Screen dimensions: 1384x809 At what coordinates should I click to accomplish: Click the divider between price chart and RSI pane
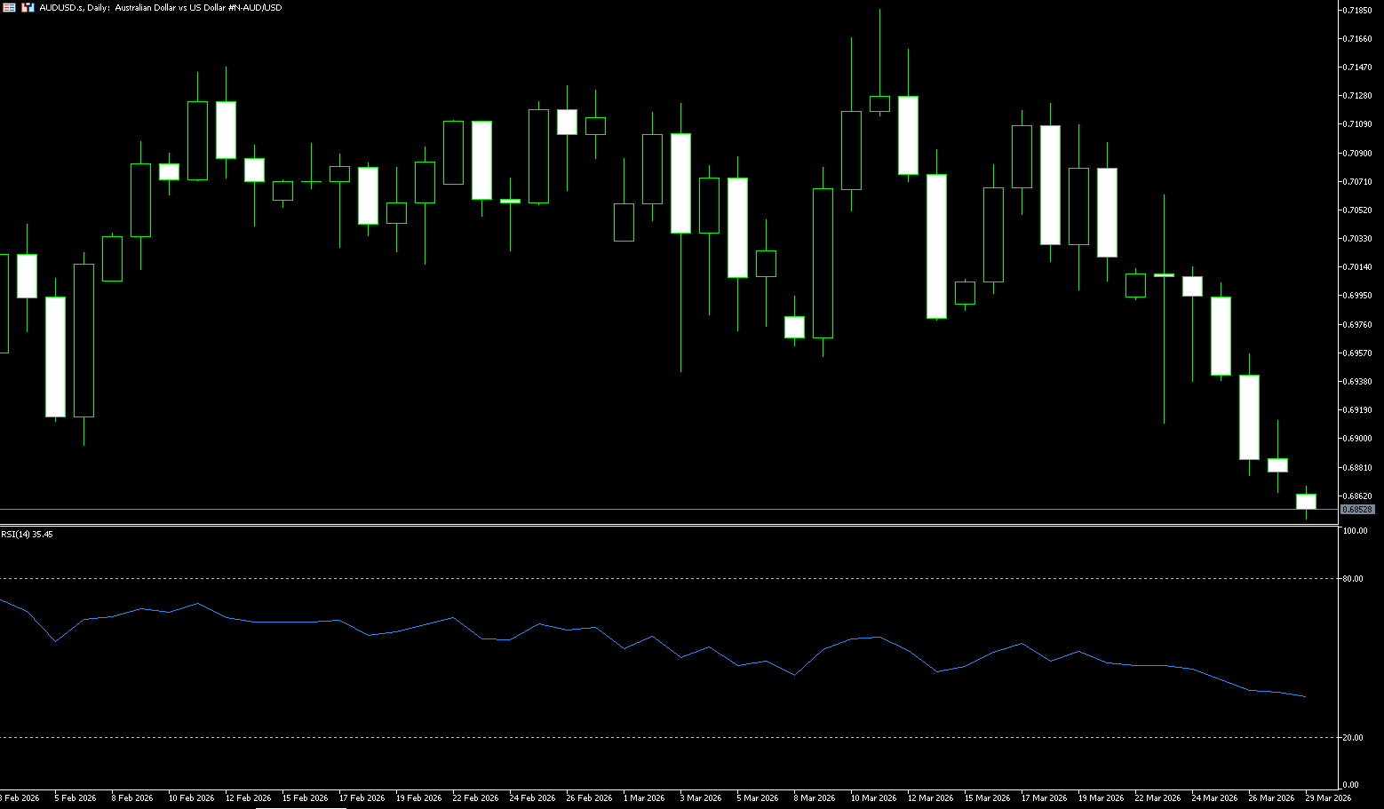pos(666,526)
